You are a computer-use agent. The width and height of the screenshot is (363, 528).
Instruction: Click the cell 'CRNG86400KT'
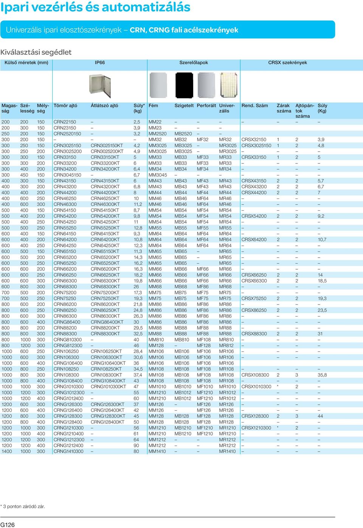(x=107, y=322)
